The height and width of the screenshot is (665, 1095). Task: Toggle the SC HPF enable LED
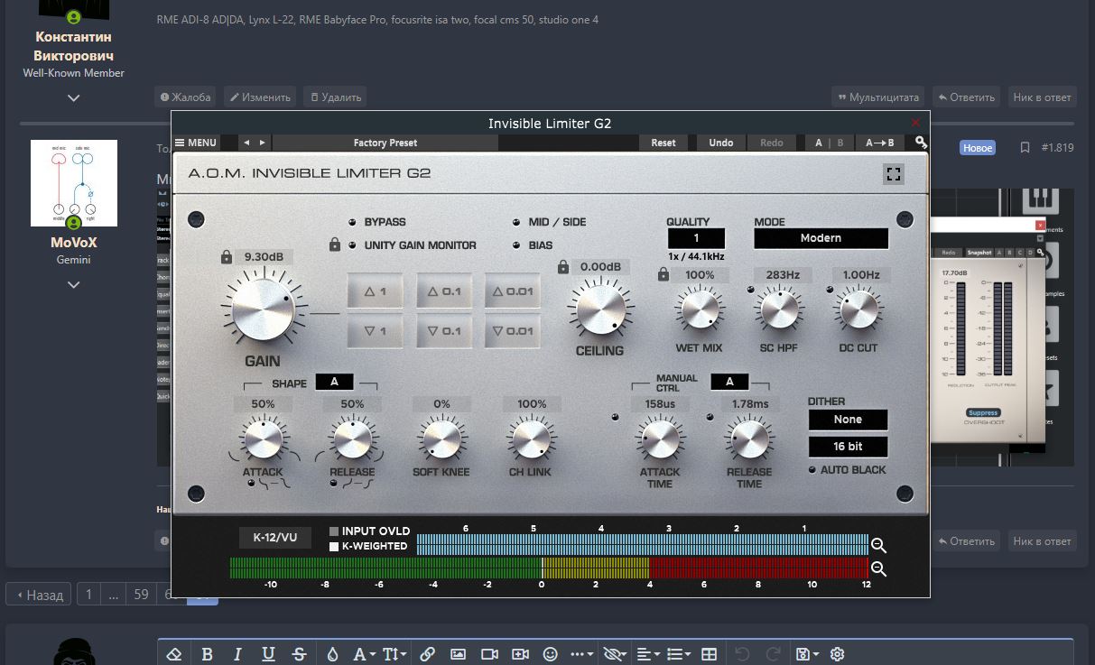[751, 290]
